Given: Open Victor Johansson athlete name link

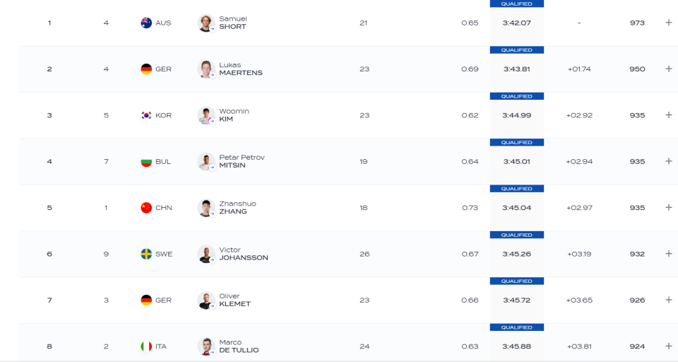Looking at the screenshot, I should coord(244,254).
